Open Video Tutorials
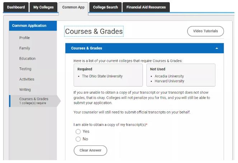Screen dimensions: 238x163 coord(205,31)
